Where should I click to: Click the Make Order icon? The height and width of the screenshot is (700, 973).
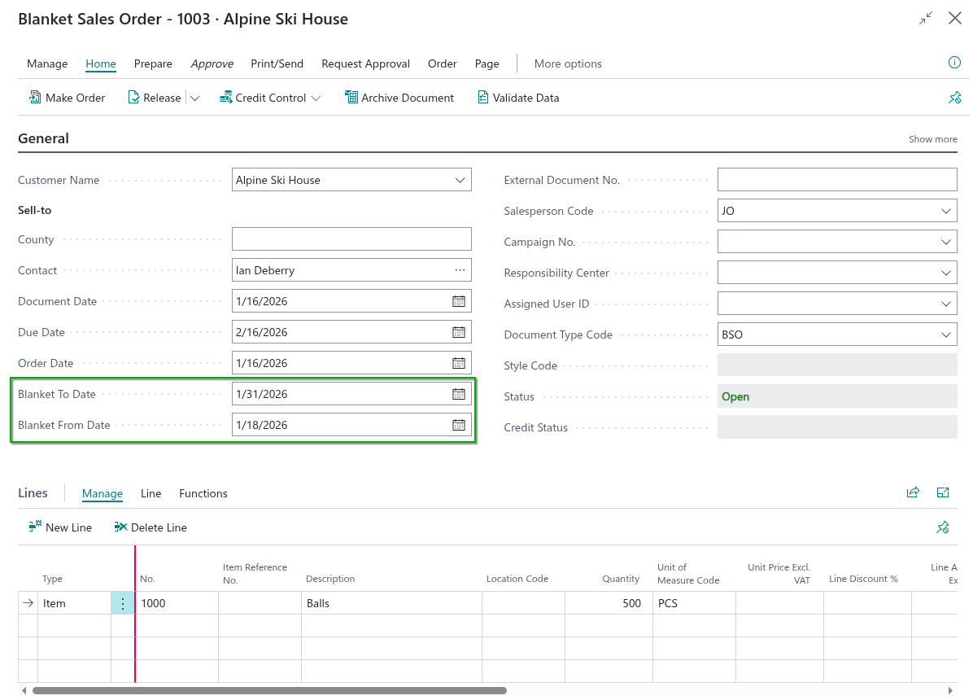(35, 98)
